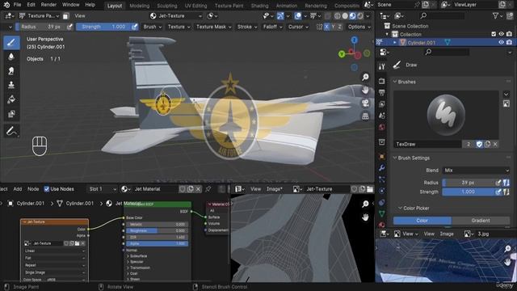This screenshot has width=517, height=291.
Task: Open the Render properties tab icon
Action: click(x=382, y=81)
